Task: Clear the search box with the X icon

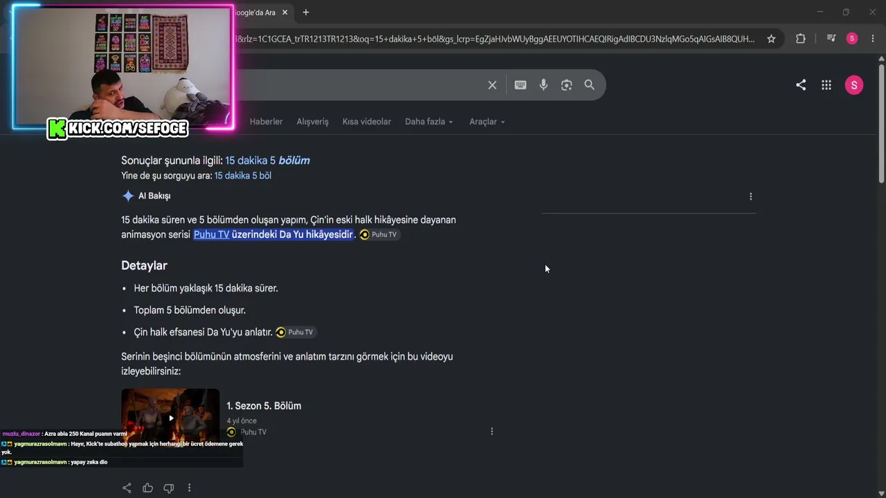Action: coord(492,85)
